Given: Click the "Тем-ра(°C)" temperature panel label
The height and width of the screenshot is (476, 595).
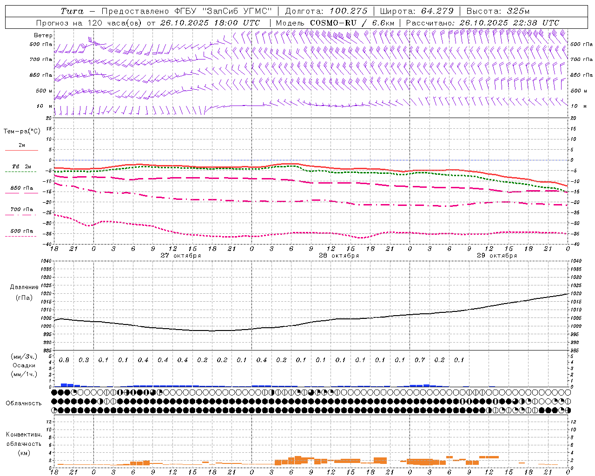Looking at the screenshot, I should point(22,132).
